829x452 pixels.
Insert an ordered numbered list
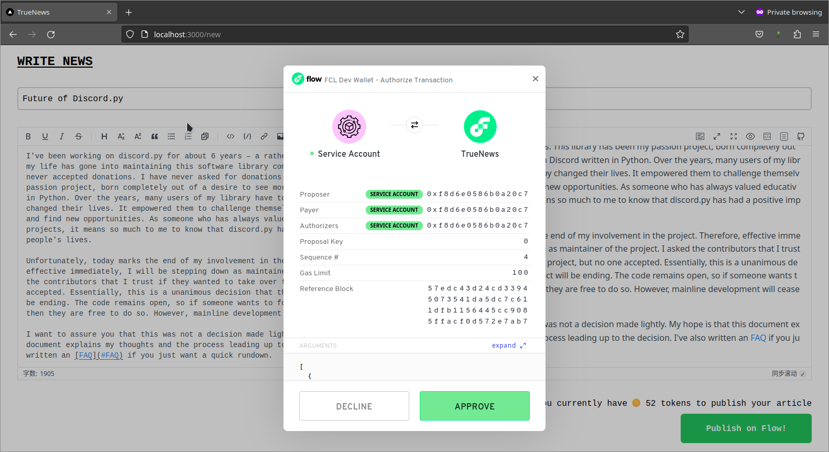(x=188, y=136)
